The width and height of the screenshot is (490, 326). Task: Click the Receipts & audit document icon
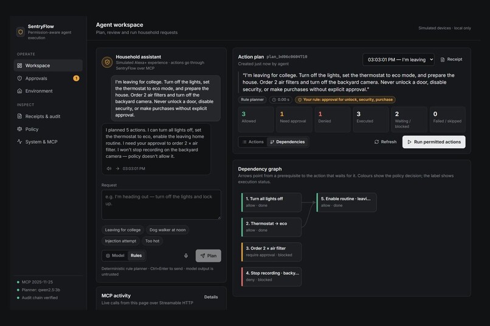[x=19, y=116]
